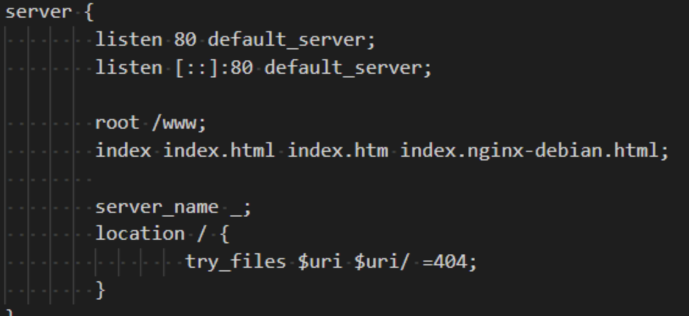Viewport: 689px width, 316px height.
Task: Click the opening brace of location block
Action: (x=225, y=234)
